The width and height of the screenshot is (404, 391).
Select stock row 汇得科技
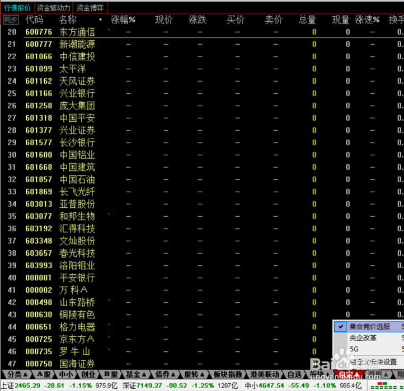202,228
